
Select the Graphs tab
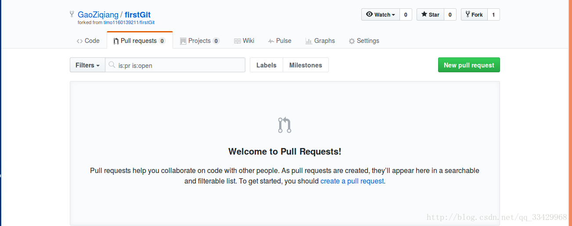point(320,41)
